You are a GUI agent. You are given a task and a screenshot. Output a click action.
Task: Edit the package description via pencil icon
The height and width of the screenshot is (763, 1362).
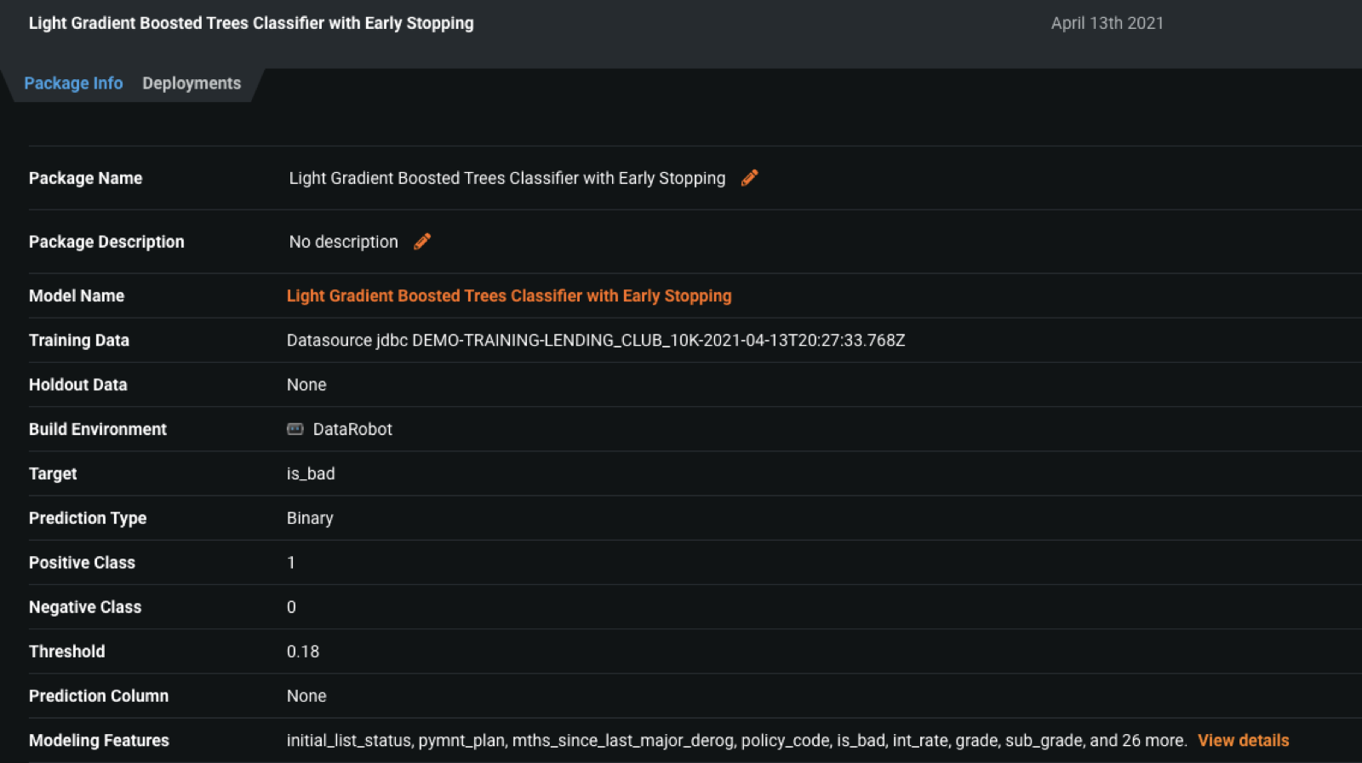click(422, 242)
